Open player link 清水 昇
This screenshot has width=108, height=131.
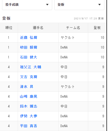pos(26,87)
